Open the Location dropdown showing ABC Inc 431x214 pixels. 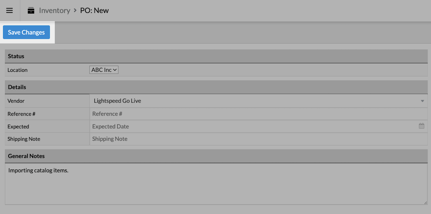coord(104,70)
